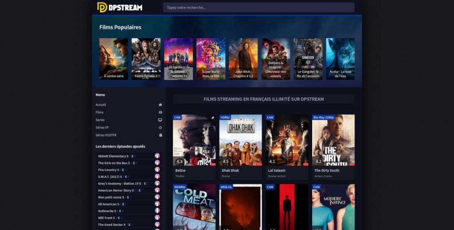Click the flag icon on The Good Doctor row
The height and width of the screenshot is (230, 454).
pyautogui.click(x=157, y=225)
